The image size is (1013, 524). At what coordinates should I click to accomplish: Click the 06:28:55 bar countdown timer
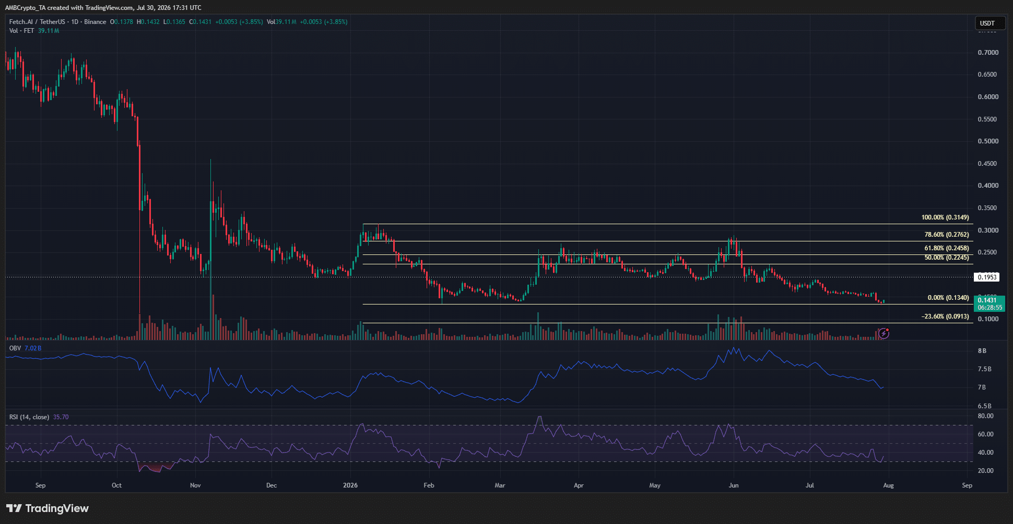990,308
